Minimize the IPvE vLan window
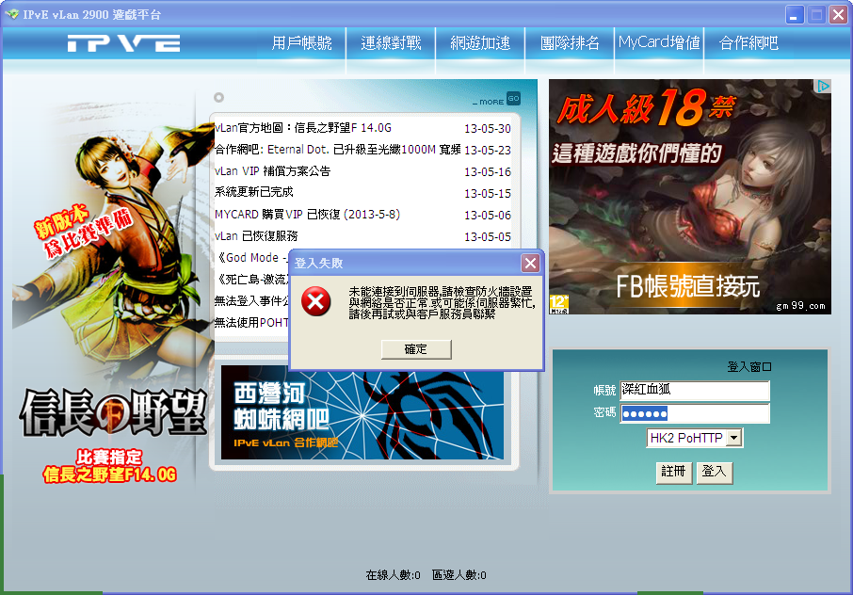This screenshot has width=853, height=595. 795,15
